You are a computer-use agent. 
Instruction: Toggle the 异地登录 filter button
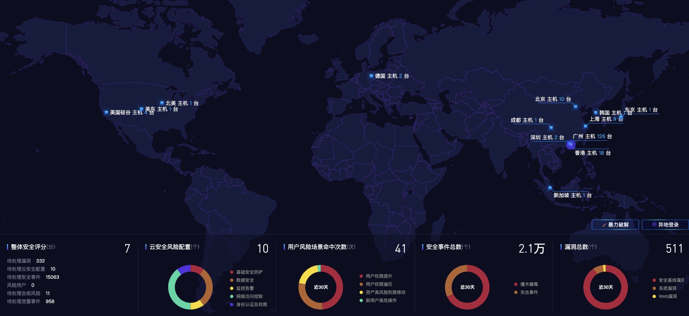[665, 225]
